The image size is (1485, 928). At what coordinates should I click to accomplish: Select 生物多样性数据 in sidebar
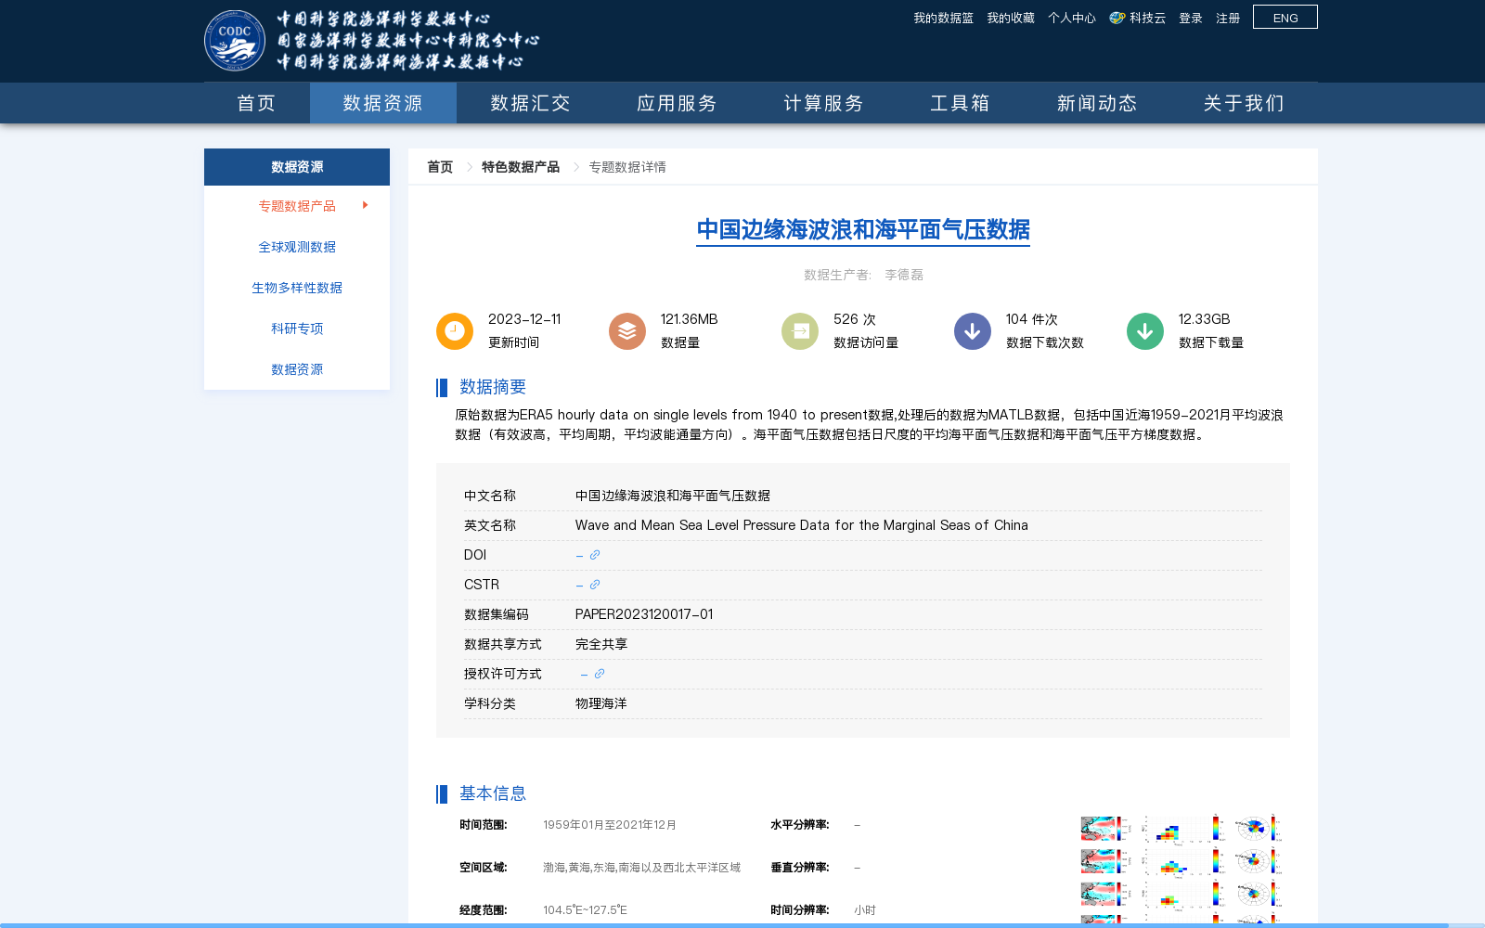pos(297,288)
